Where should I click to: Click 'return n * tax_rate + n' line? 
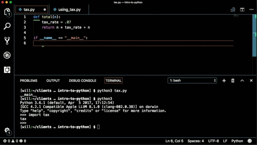(66, 27)
